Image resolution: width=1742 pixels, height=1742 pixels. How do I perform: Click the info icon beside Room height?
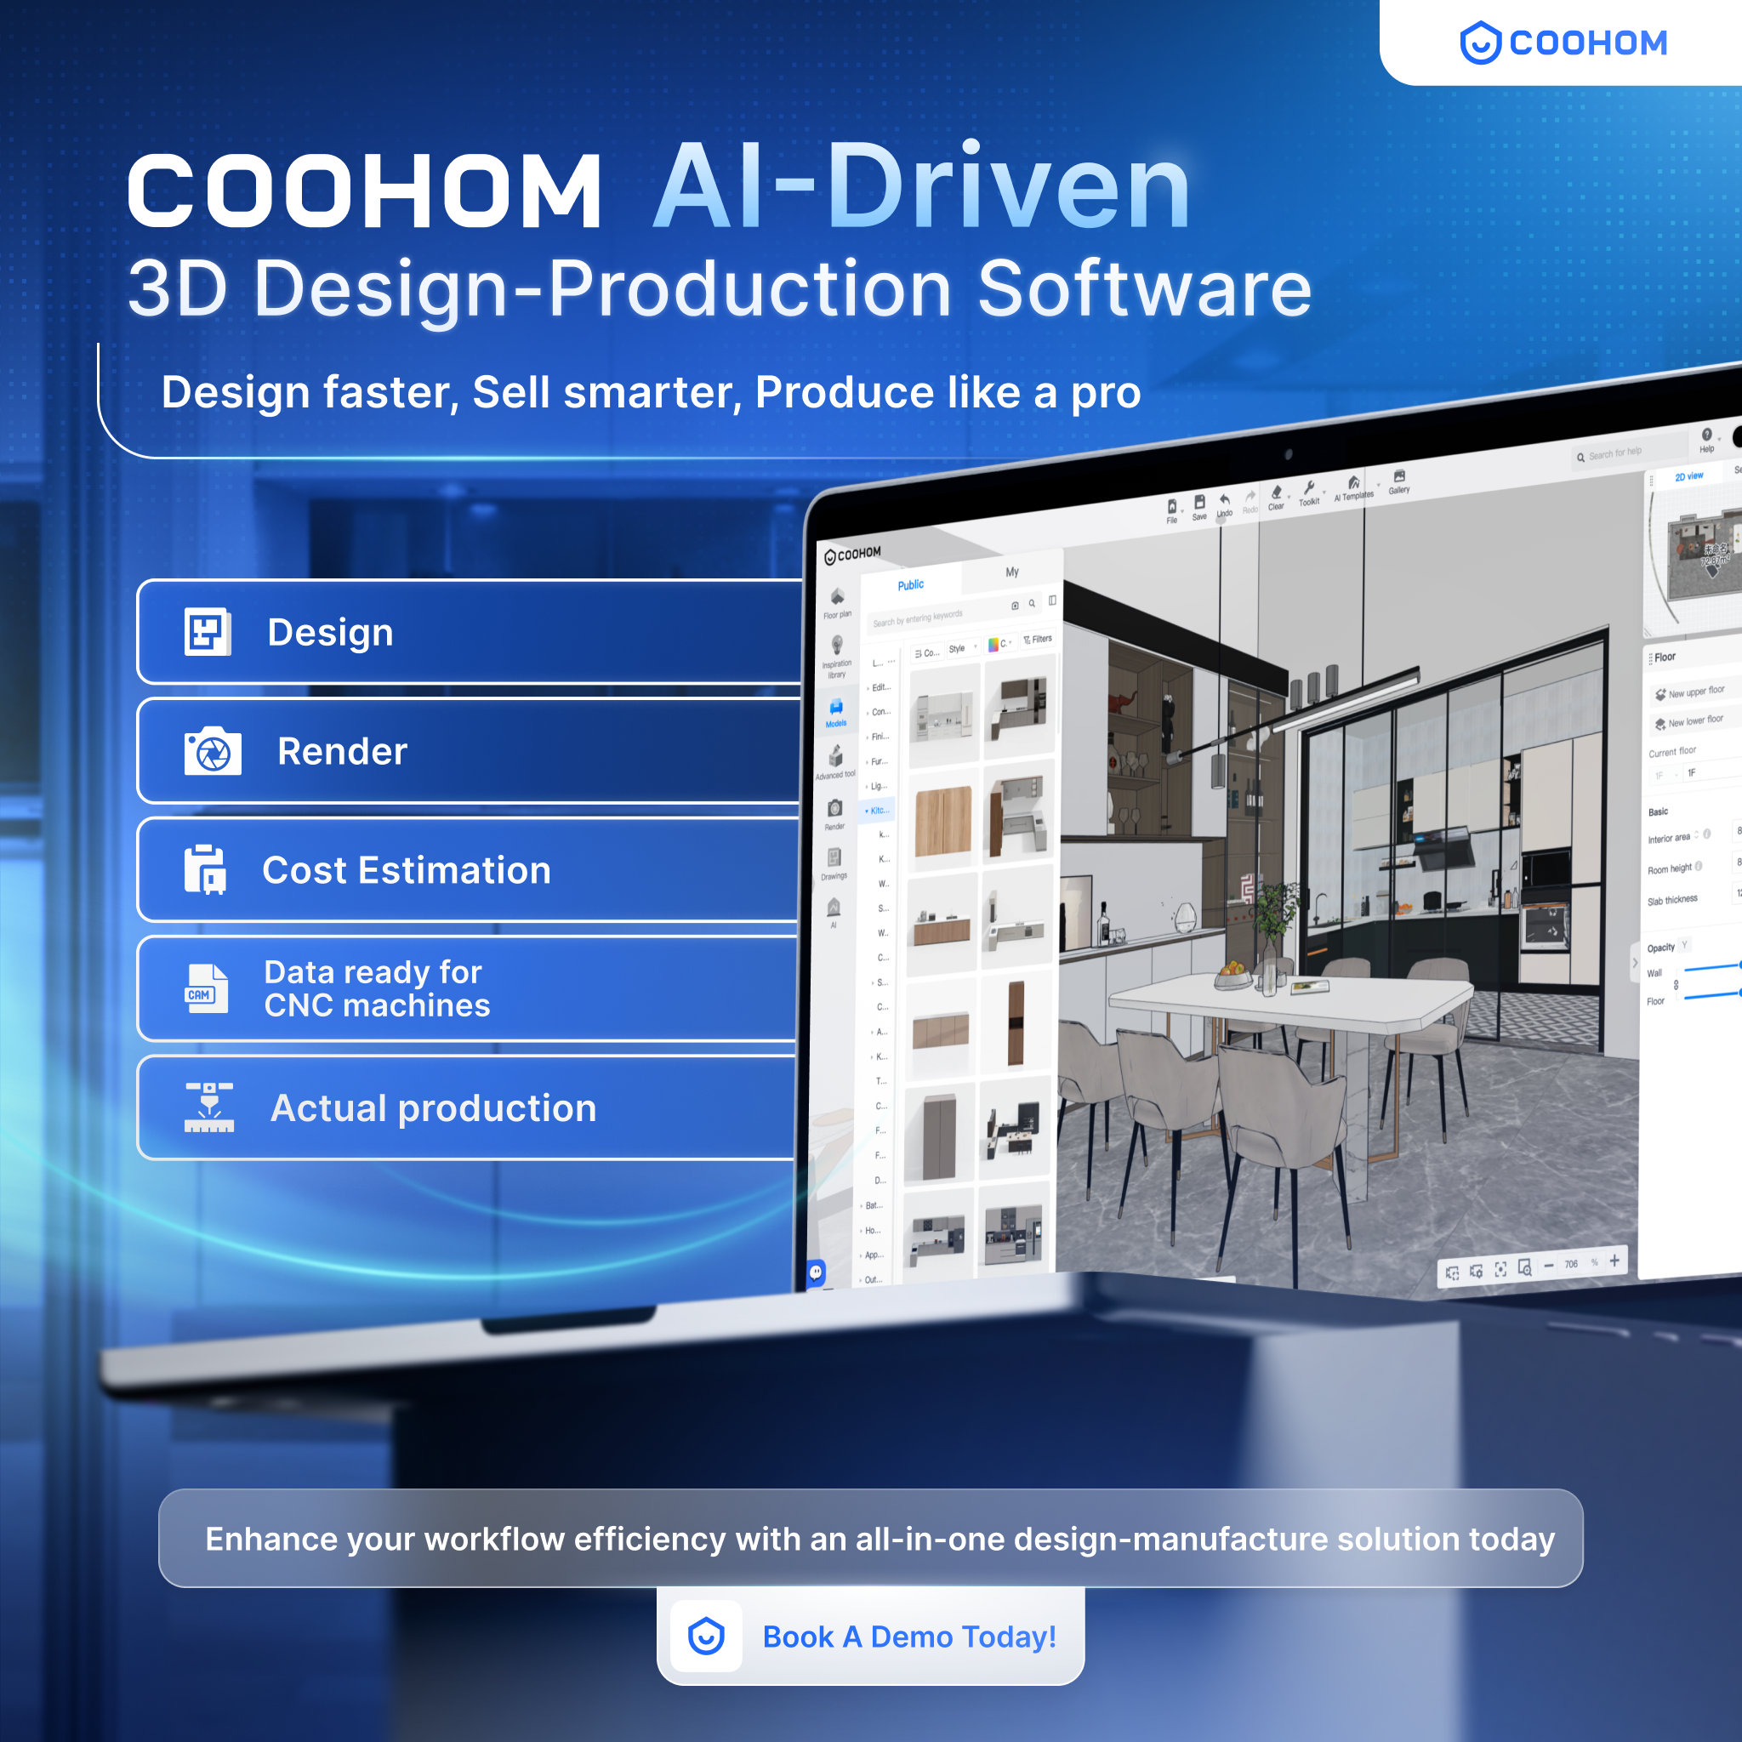point(1699,866)
